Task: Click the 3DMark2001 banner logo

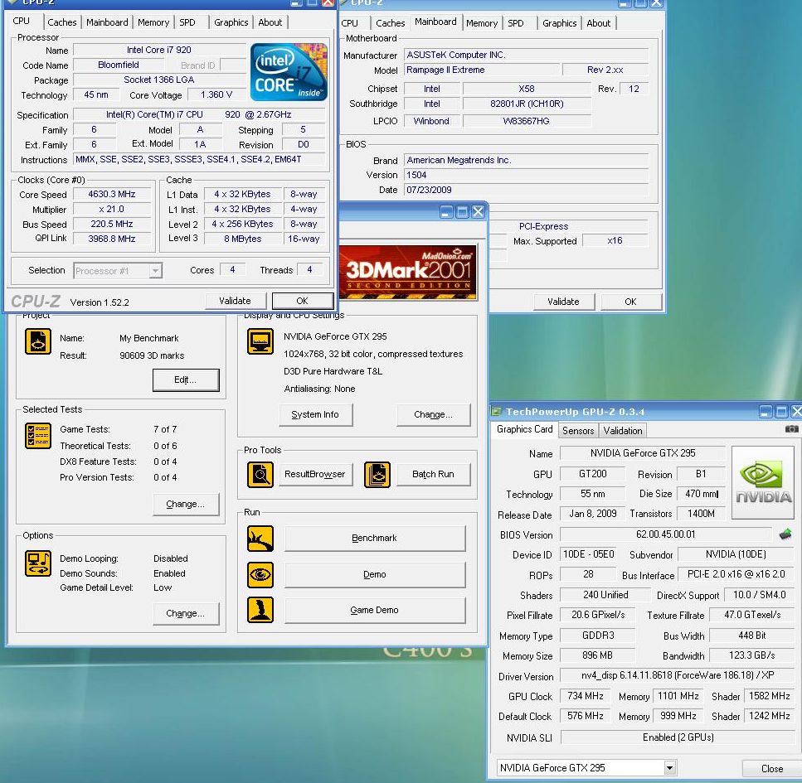Action: tap(408, 272)
